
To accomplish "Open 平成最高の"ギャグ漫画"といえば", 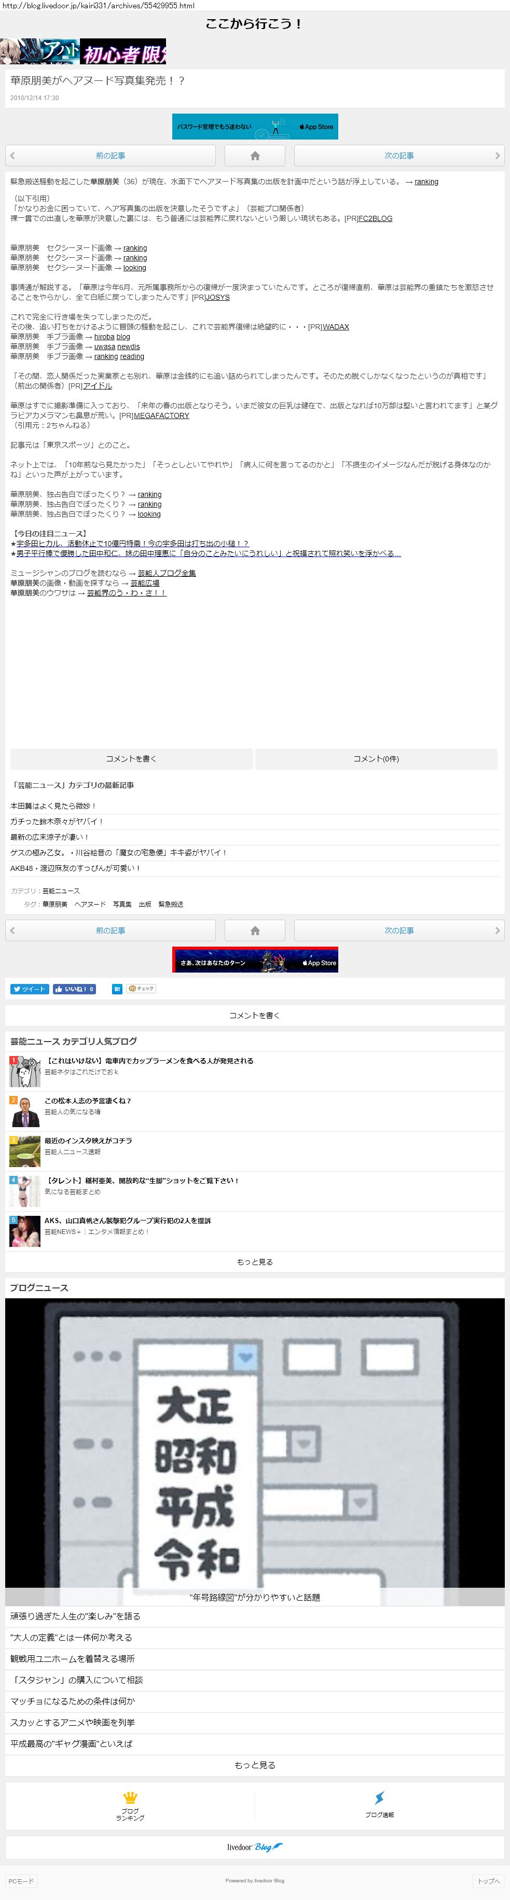I will tap(255, 1744).
